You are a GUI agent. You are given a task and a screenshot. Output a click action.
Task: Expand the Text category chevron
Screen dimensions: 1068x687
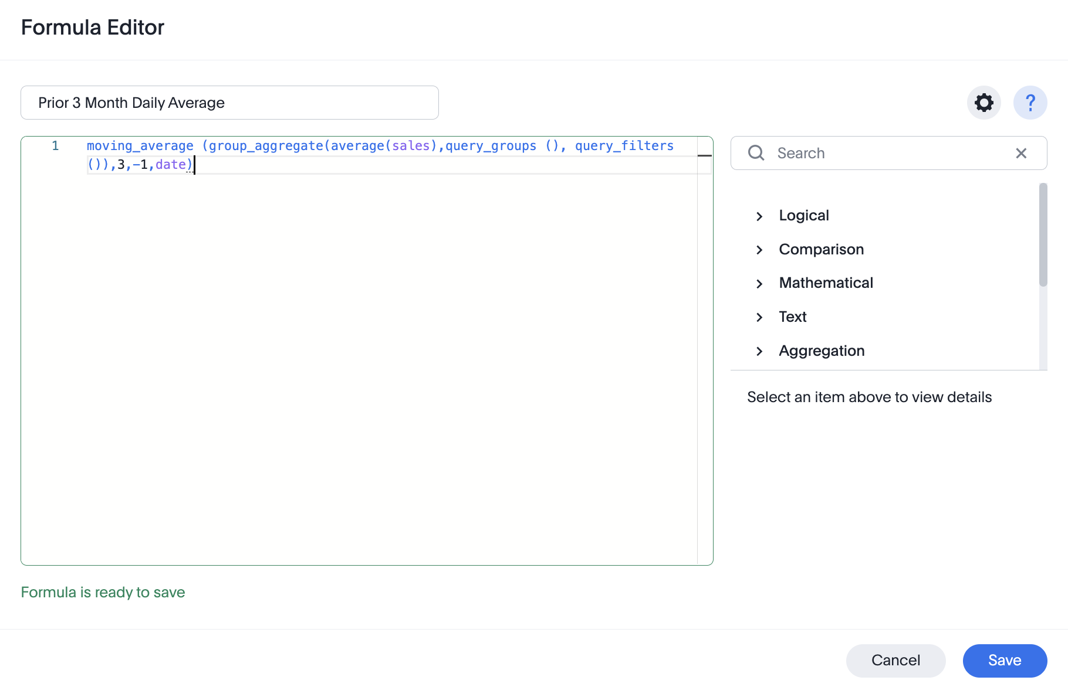click(x=759, y=317)
